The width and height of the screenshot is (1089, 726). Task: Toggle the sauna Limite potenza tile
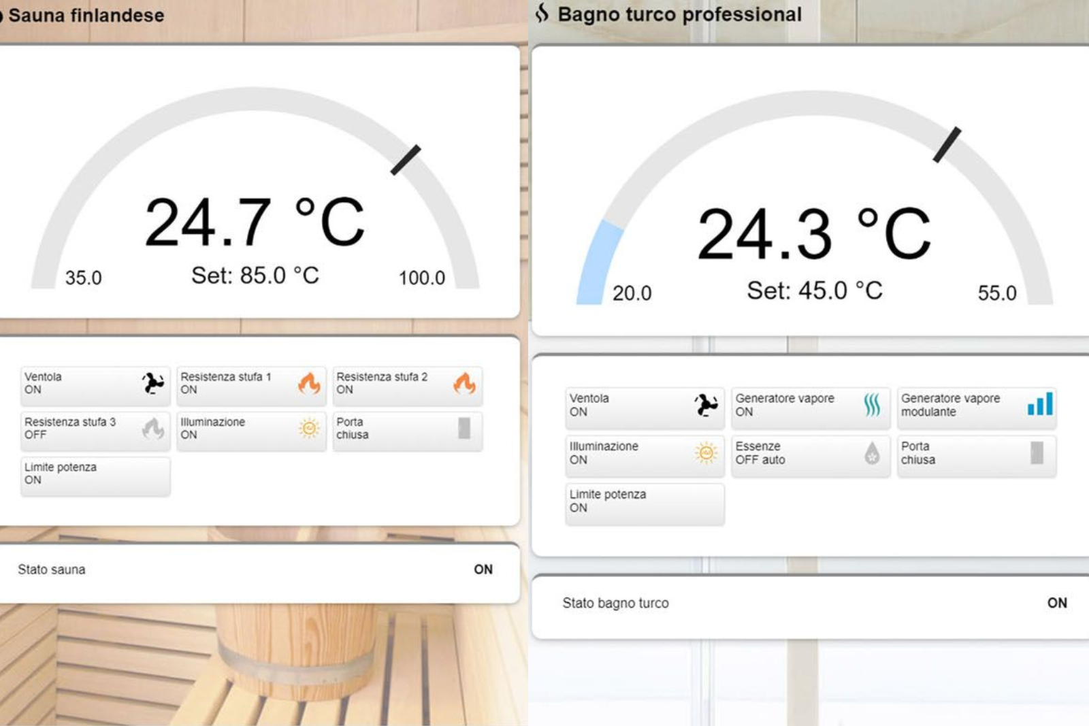pyautogui.click(x=95, y=474)
